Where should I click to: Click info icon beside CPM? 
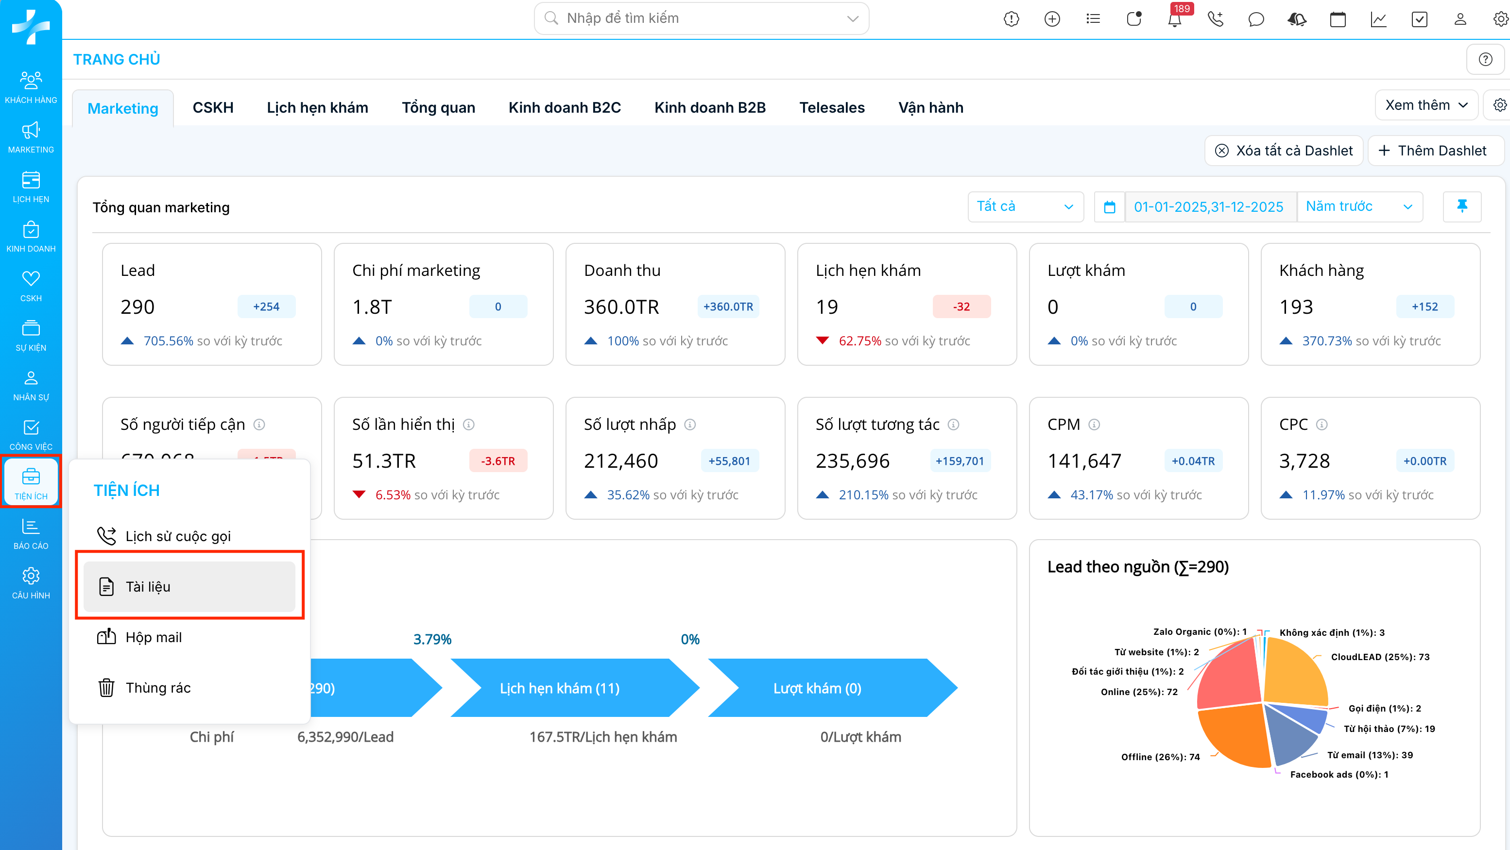[1094, 425]
